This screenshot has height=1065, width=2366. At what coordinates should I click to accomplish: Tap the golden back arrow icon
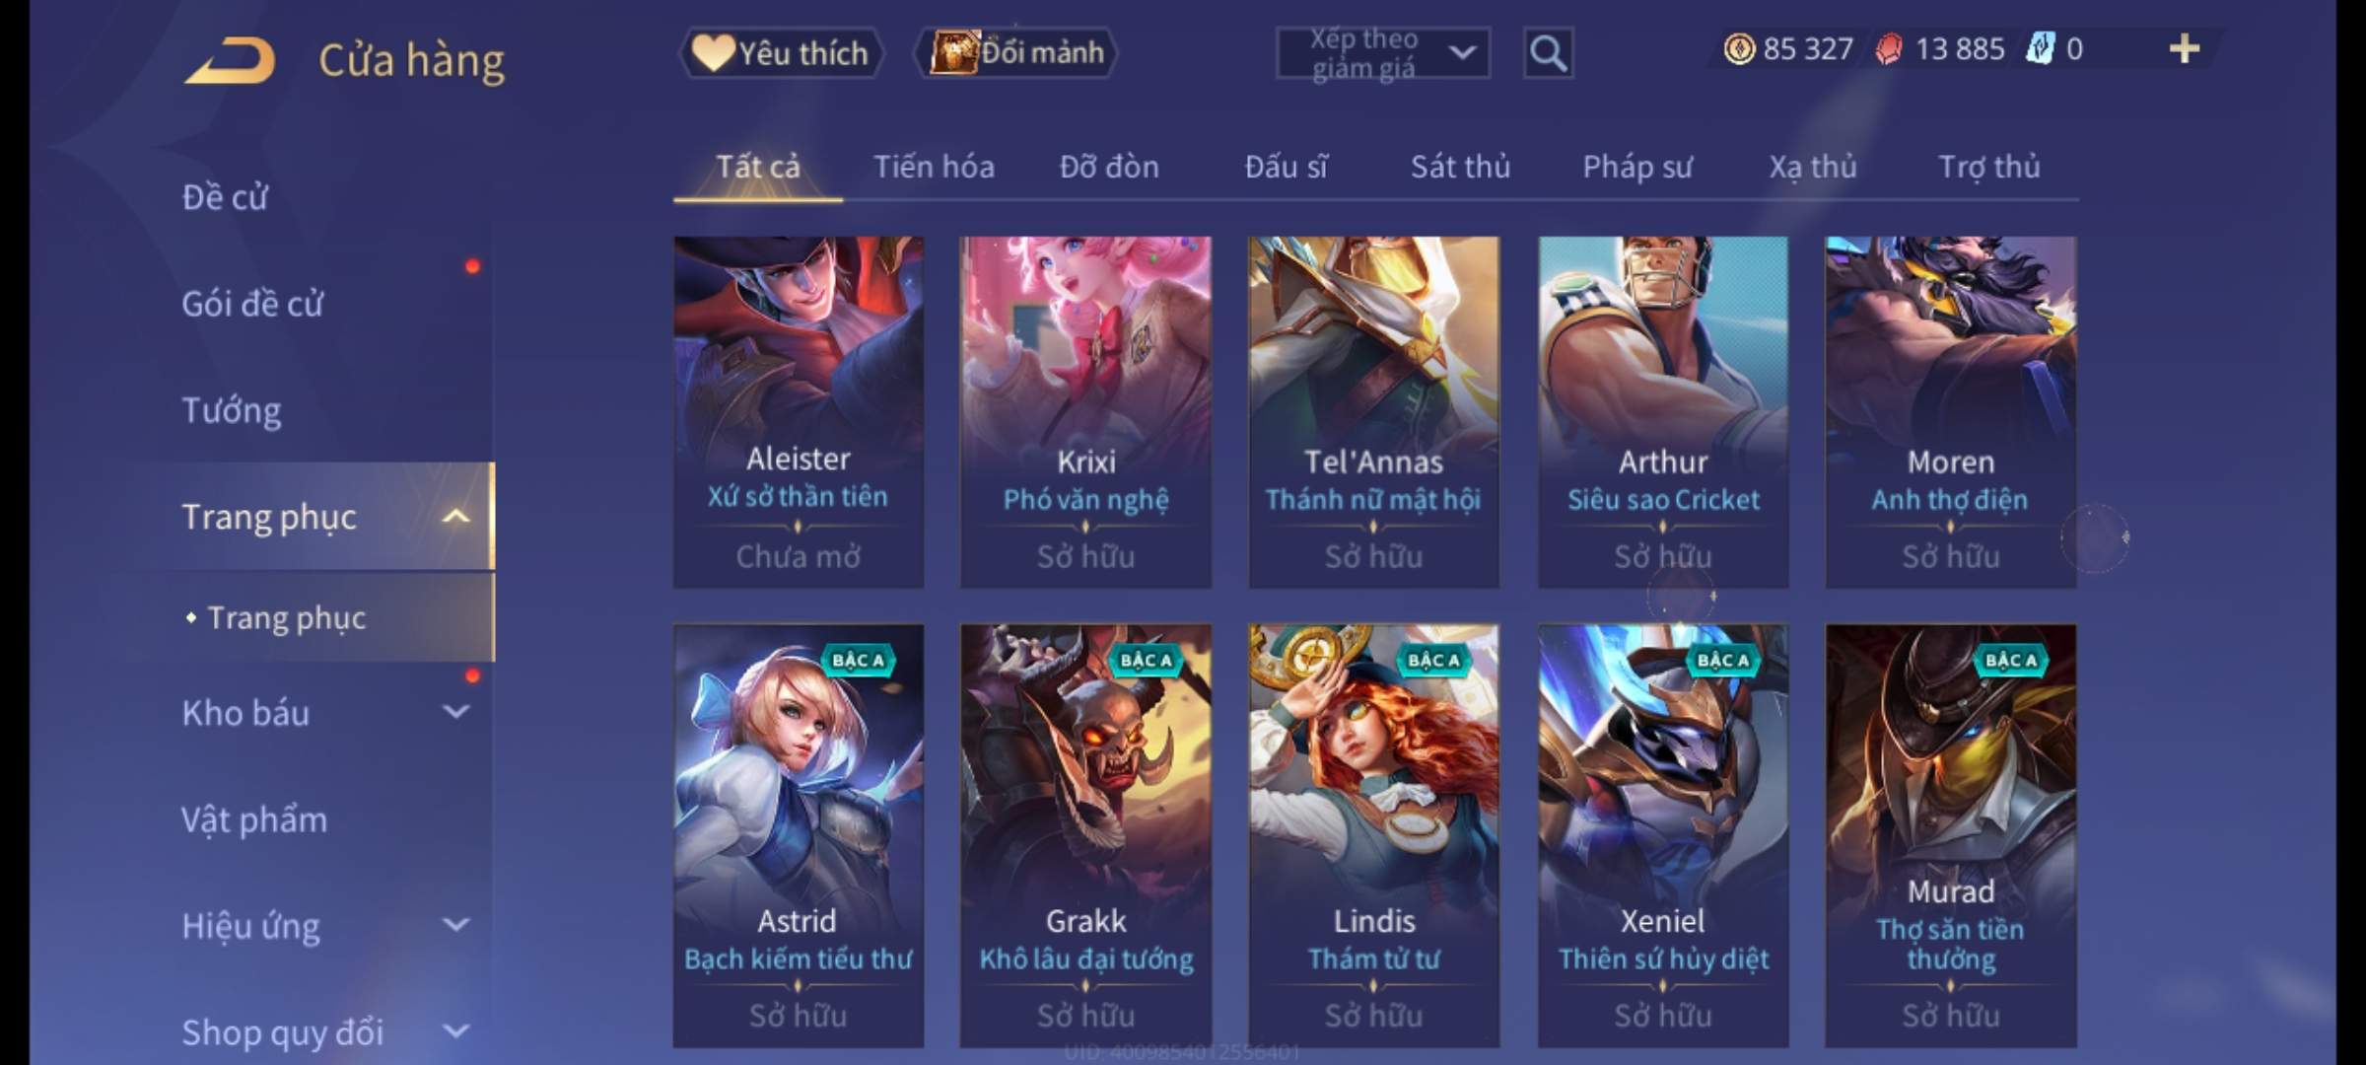pyautogui.click(x=230, y=61)
